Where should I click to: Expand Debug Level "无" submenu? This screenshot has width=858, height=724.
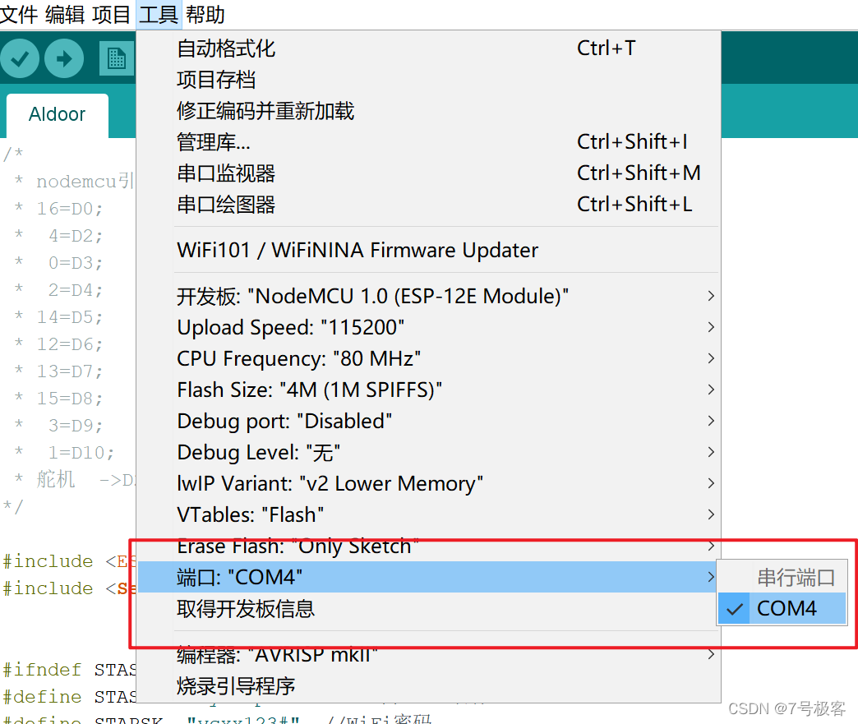pyautogui.click(x=428, y=452)
